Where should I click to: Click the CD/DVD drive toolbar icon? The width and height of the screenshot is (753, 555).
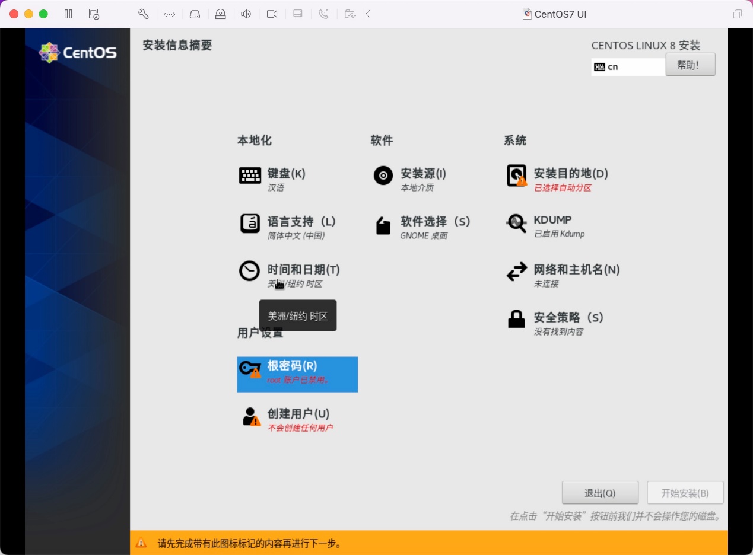click(x=220, y=14)
